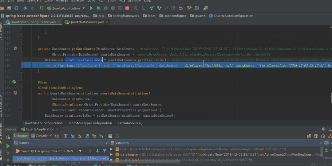Navigate forward with the gray arrow

[32, 8]
